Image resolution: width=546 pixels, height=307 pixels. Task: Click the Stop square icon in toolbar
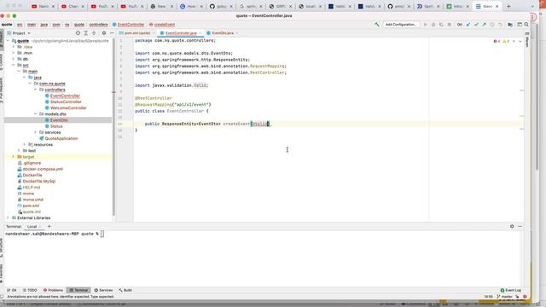[450, 25]
